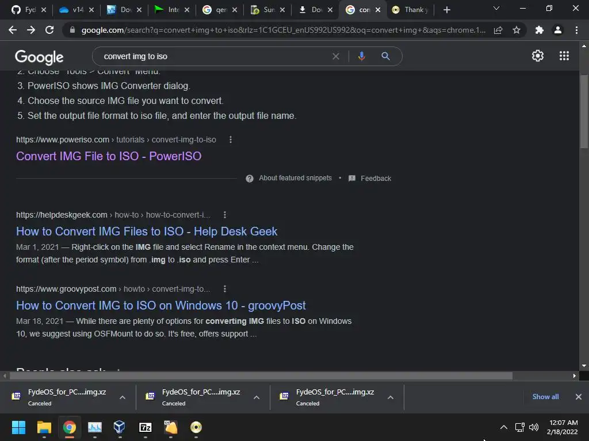The width and height of the screenshot is (589, 441).
Task: Click the Google search input field
Action: [x=214, y=56]
